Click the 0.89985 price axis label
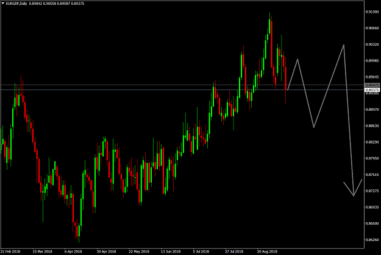Image resolution: width=381 pixels, height=255 pixels. 372,60
